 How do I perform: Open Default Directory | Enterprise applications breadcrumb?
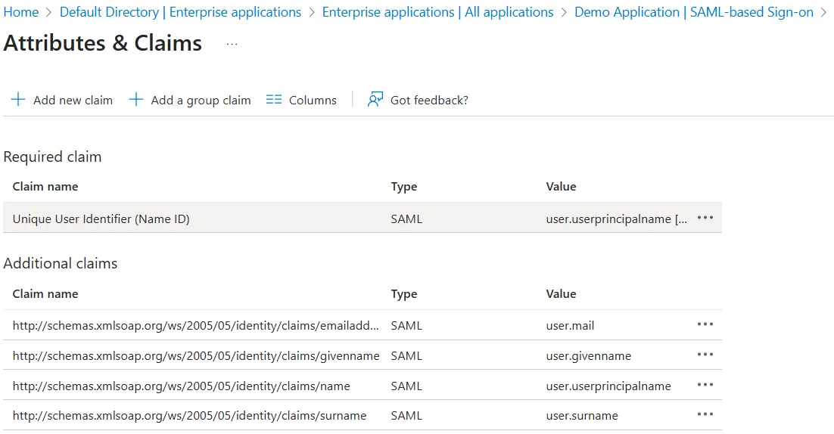point(180,11)
